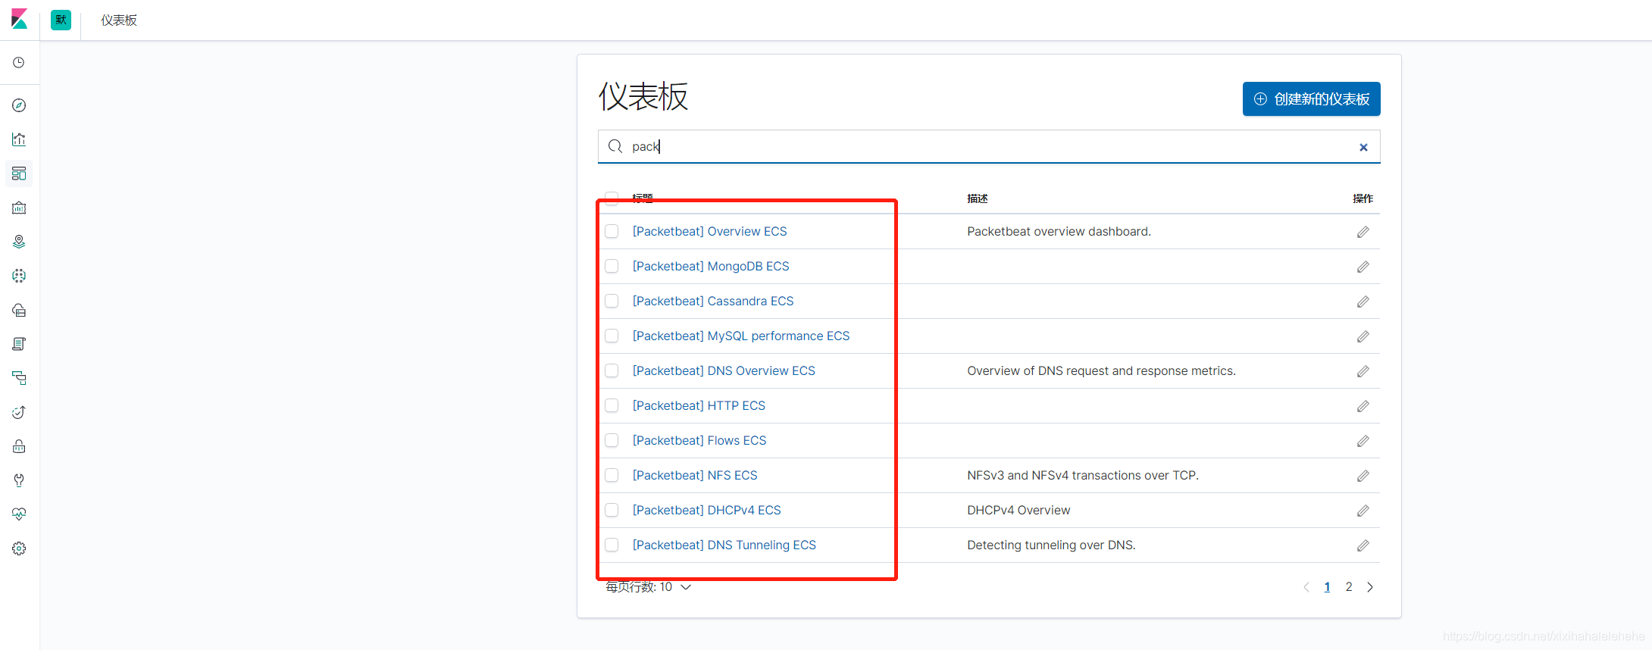Edit DHCPv4 ECS dashboard pencil icon
This screenshot has width=1652, height=650.
click(1363, 511)
